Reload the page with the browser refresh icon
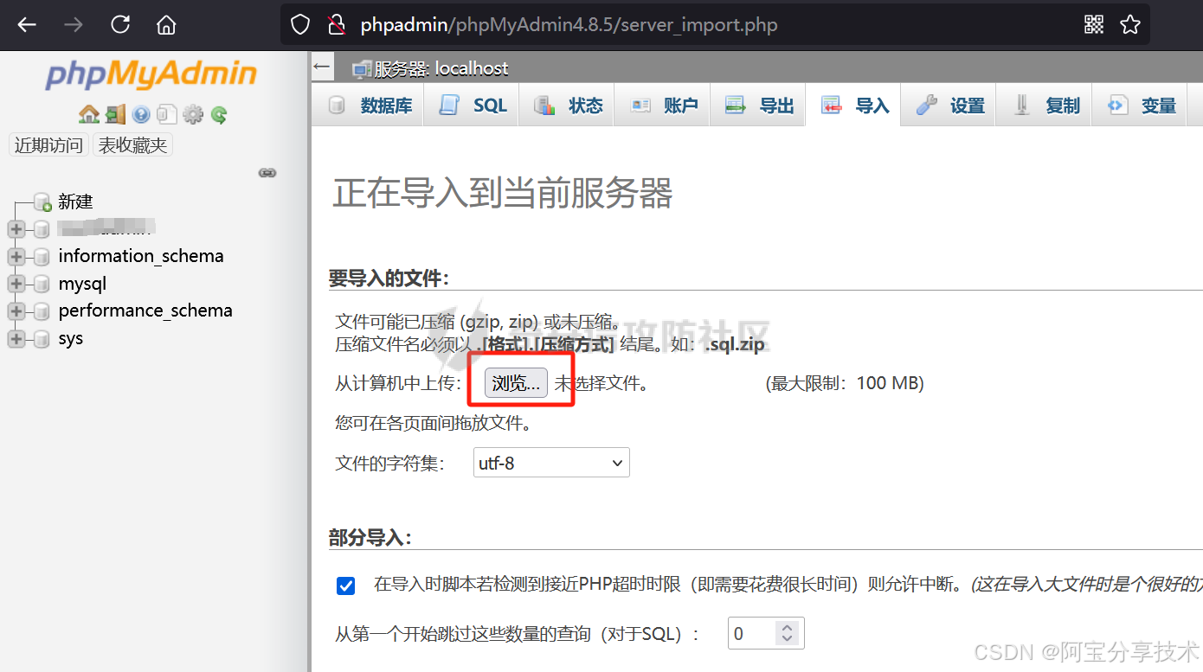Viewport: 1203px width, 672px height. (x=120, y=25)
